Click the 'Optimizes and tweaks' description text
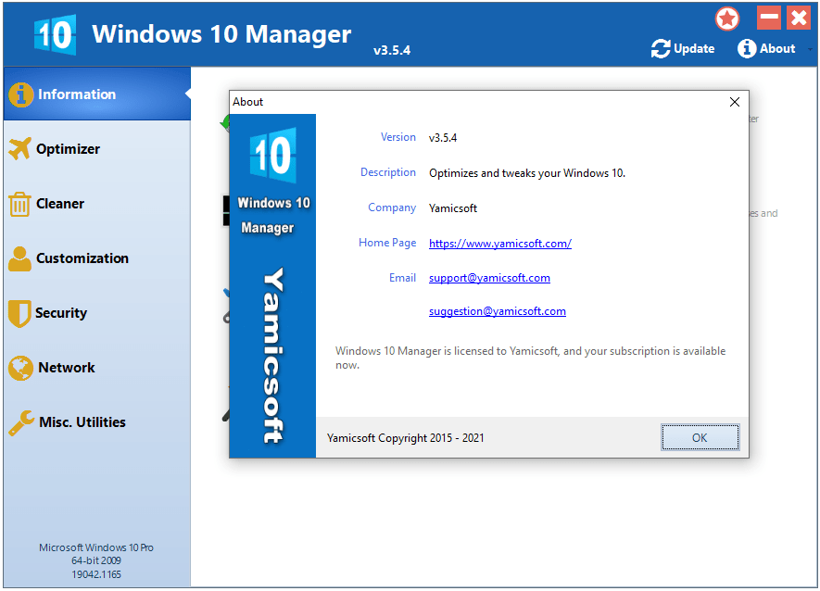The width and height of the screenshot is (820, 591). tap(527, 173)
